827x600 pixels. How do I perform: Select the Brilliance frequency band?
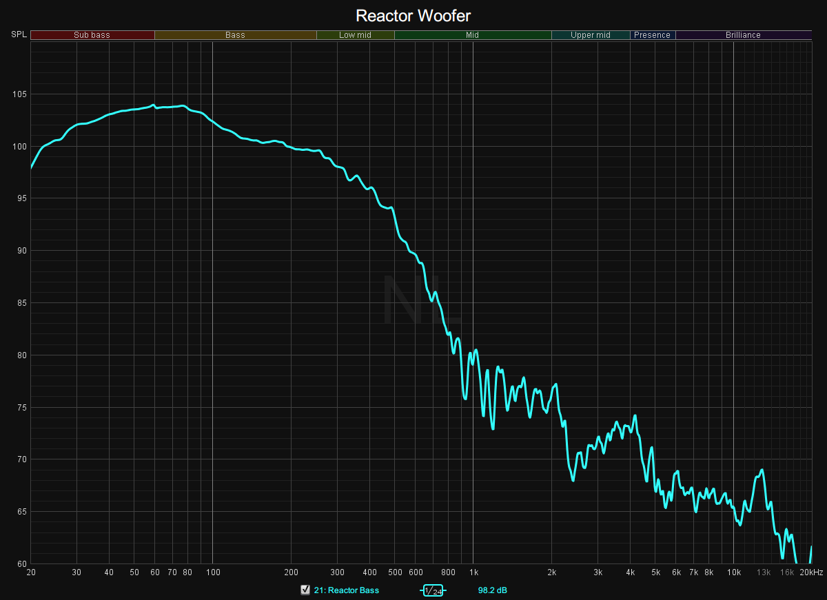click(x=744, y=35)
